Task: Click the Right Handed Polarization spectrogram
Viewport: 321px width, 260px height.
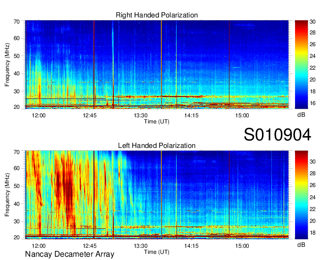Action: 157,65
